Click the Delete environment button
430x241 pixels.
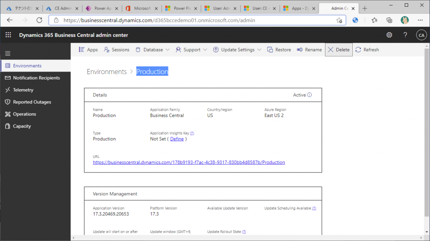(x=339, y=50)
